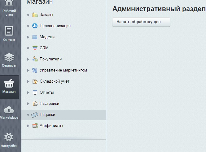Expand the Модели tree node arrow
The image size is (206, 152).
pyautogui.click(x=28, y=37)
